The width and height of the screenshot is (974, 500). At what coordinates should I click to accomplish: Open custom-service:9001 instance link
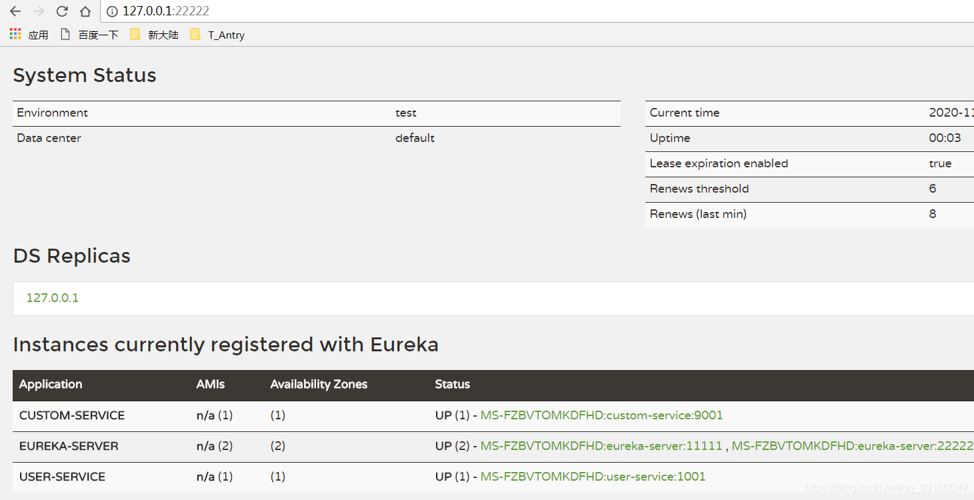(601, 415)
